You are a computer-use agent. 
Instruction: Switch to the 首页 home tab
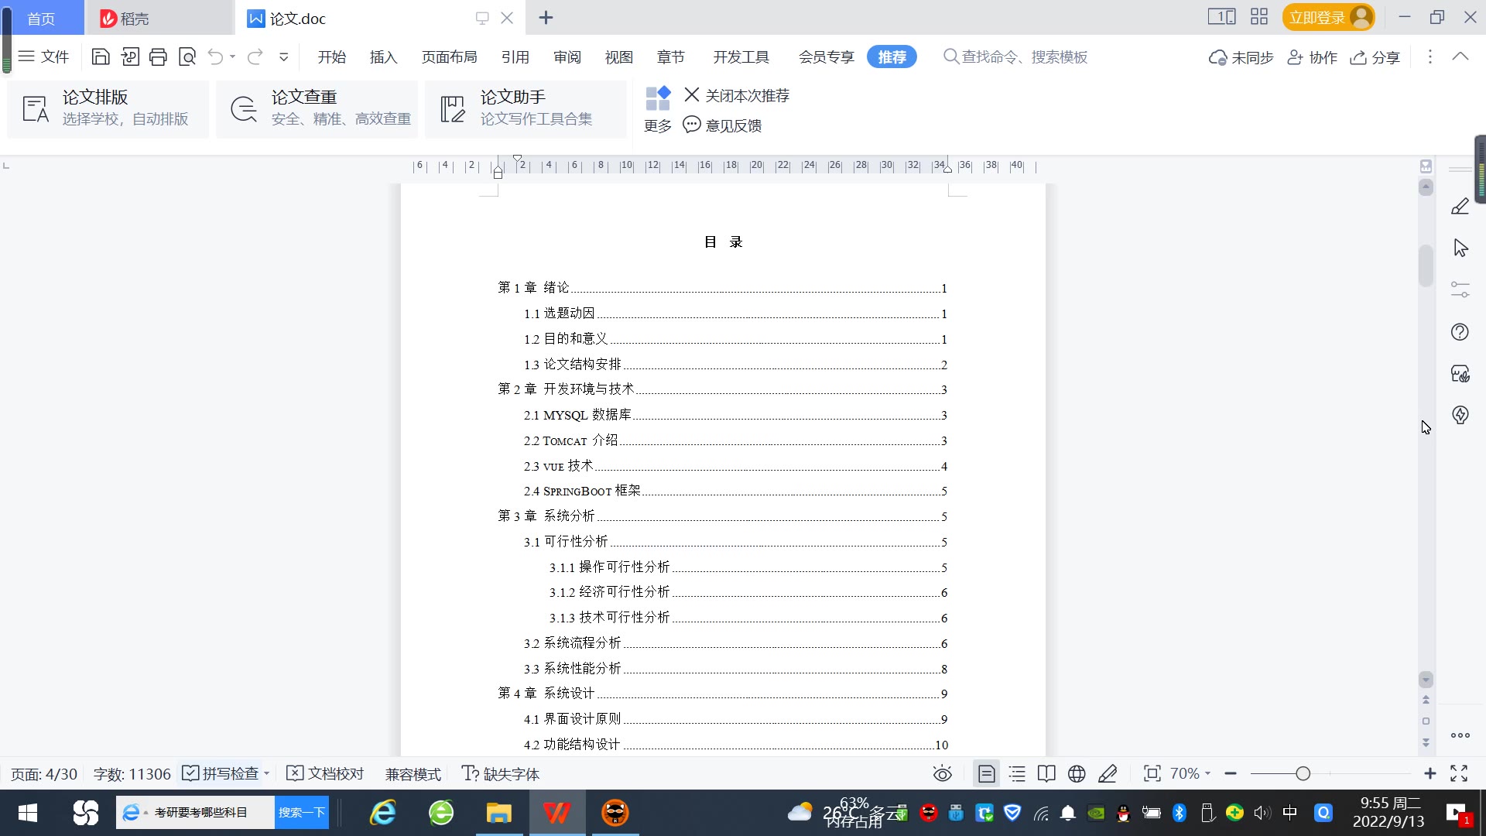[x=42, y=18]
